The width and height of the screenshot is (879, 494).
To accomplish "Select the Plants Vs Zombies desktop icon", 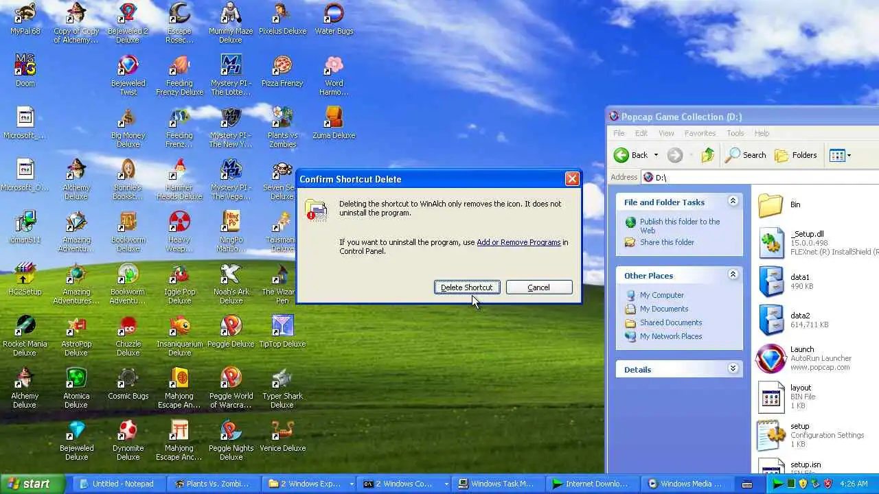I will [x=282, y=128].
